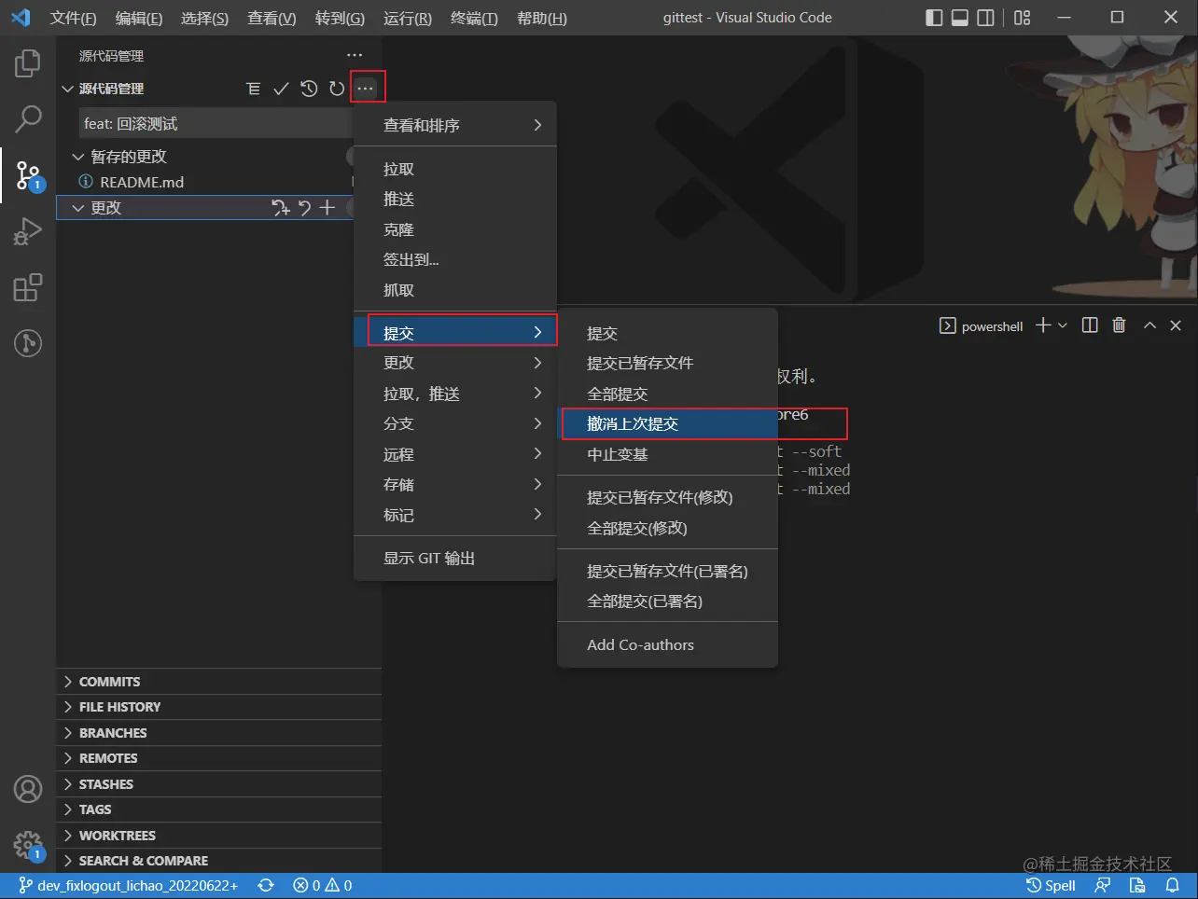Open the Accounts icon
Screen dimensions: 1198x899
click(28, 789)
